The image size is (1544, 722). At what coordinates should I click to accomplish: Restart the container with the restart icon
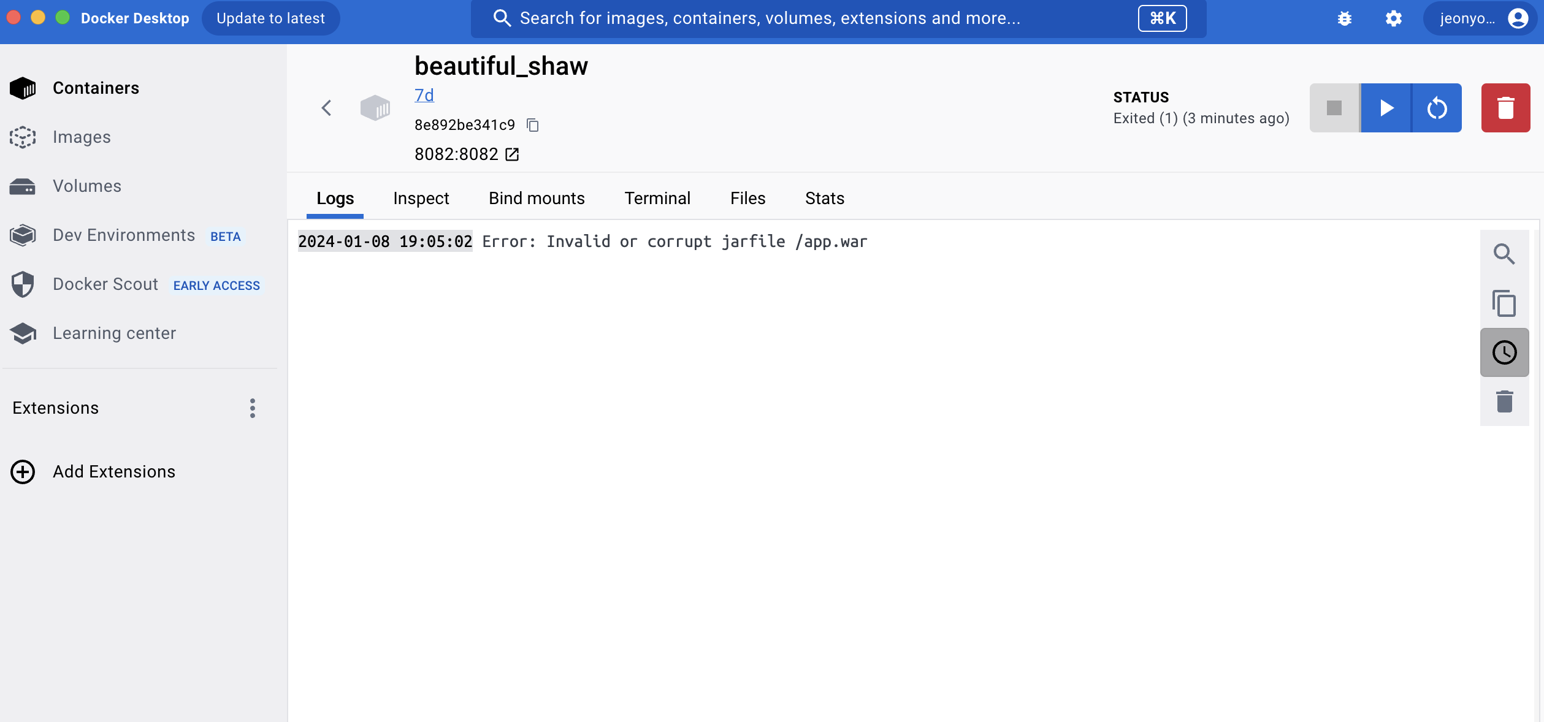click(x=1437, y=108)
